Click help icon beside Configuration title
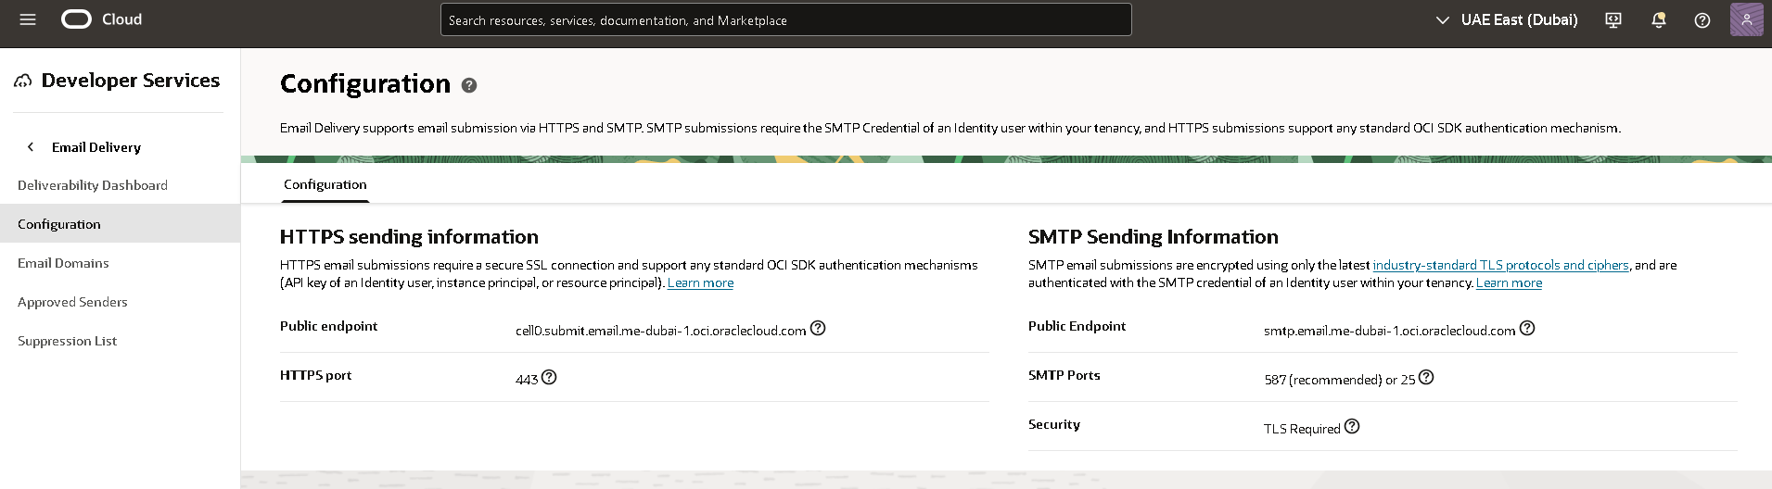Screen dimensions: 1772x489 (x=469, y=85)
